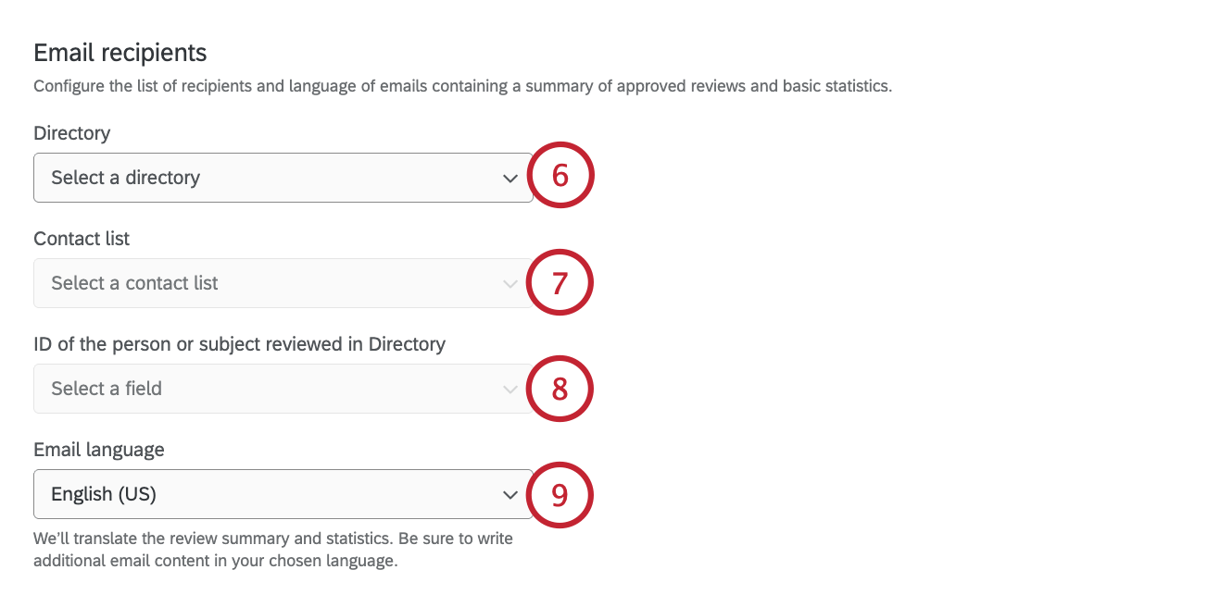Click the 'Contact list' field label
Image resolution: width=1208 pixels, height=607 pixels.
[82, 239]
